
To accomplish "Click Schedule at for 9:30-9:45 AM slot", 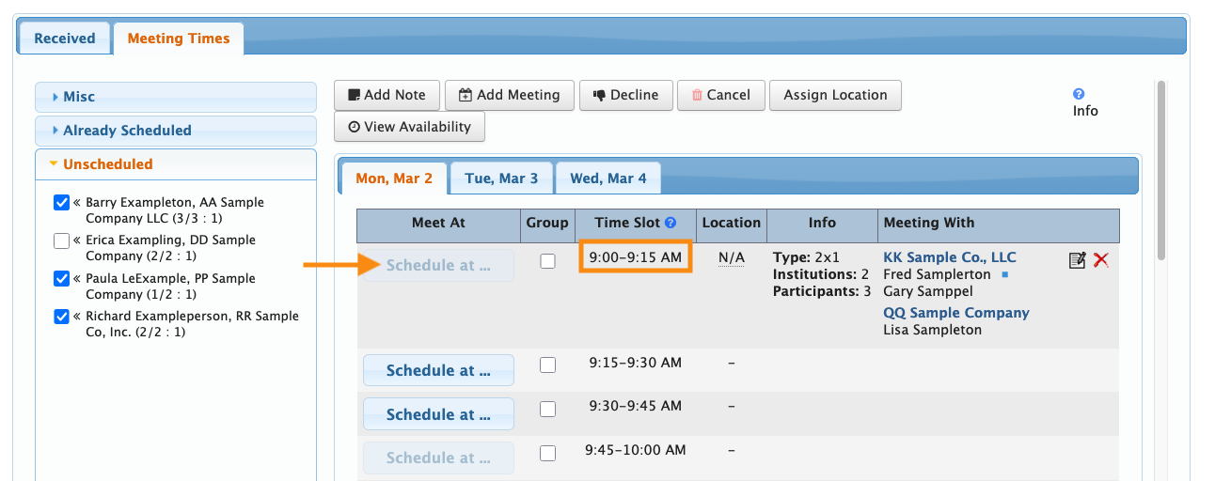I will click(438, 414).
